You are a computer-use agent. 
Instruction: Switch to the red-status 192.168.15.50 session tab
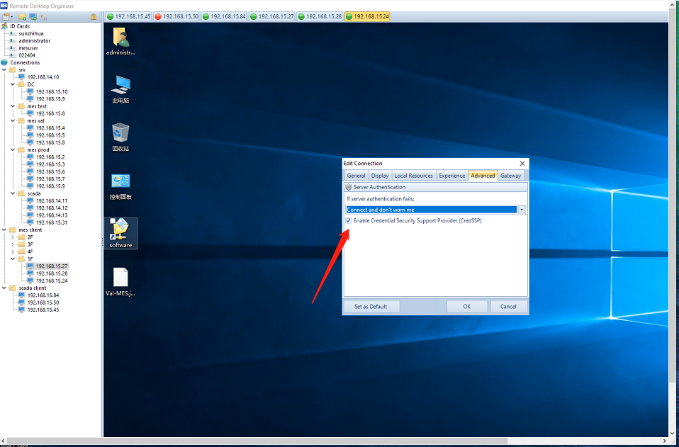(x=176, y=16)
